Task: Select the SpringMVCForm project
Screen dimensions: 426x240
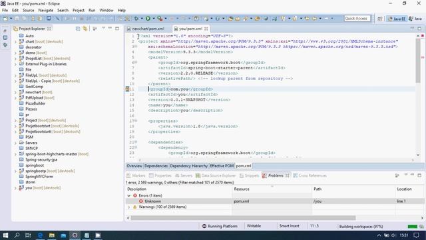Action: [x=39, y=177]
